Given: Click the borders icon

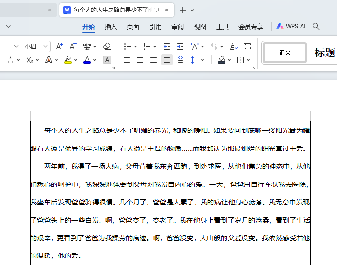Looking at the screenshot, I should (240, 60).
